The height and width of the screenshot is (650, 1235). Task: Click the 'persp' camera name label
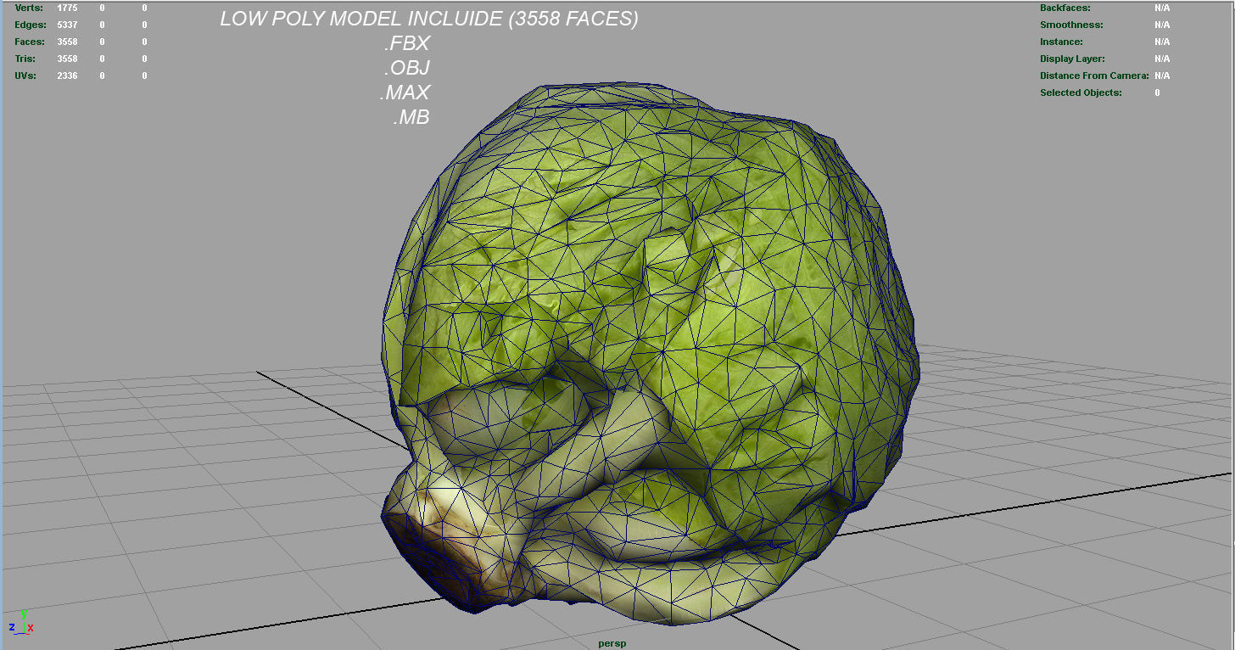[612, 643]
